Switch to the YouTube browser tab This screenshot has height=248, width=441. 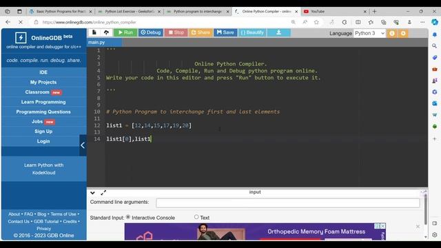335,12
